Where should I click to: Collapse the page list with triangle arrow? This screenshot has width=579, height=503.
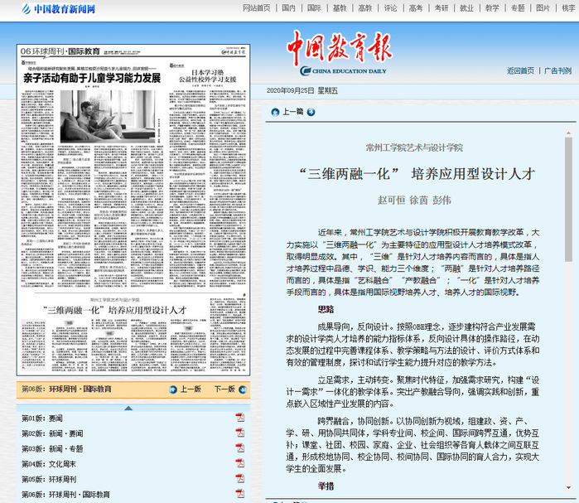128,408
